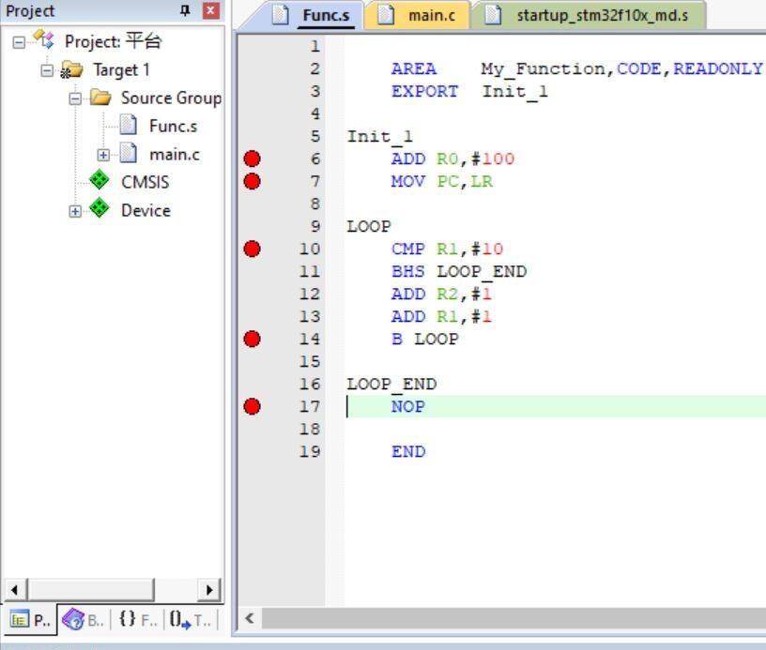Image resolution: width=766 pixels, height=650 pixels.
Task: Click the END directive on line 19
Action: tap(408, 452)
